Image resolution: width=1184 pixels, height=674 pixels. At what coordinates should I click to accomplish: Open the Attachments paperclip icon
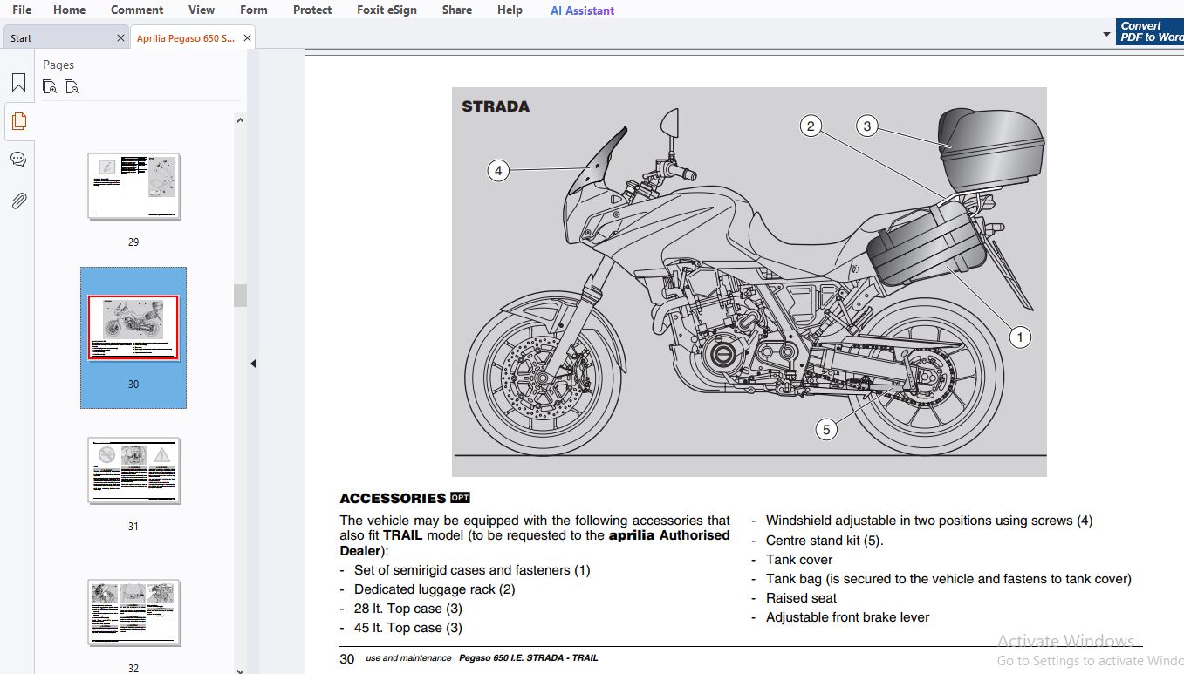pos(18,201)
